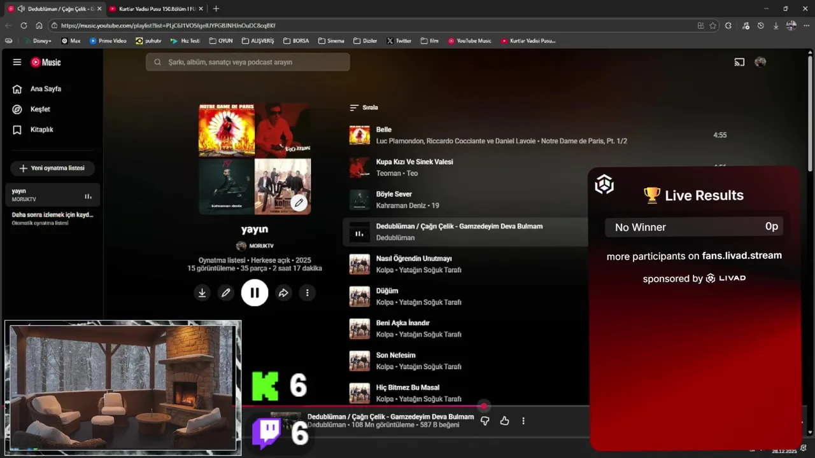Open the YouTube Music hamburger menu
Image resolution: width=815 pixels, height=458 pixels.
pyautogui.click(x=17, y=62)
